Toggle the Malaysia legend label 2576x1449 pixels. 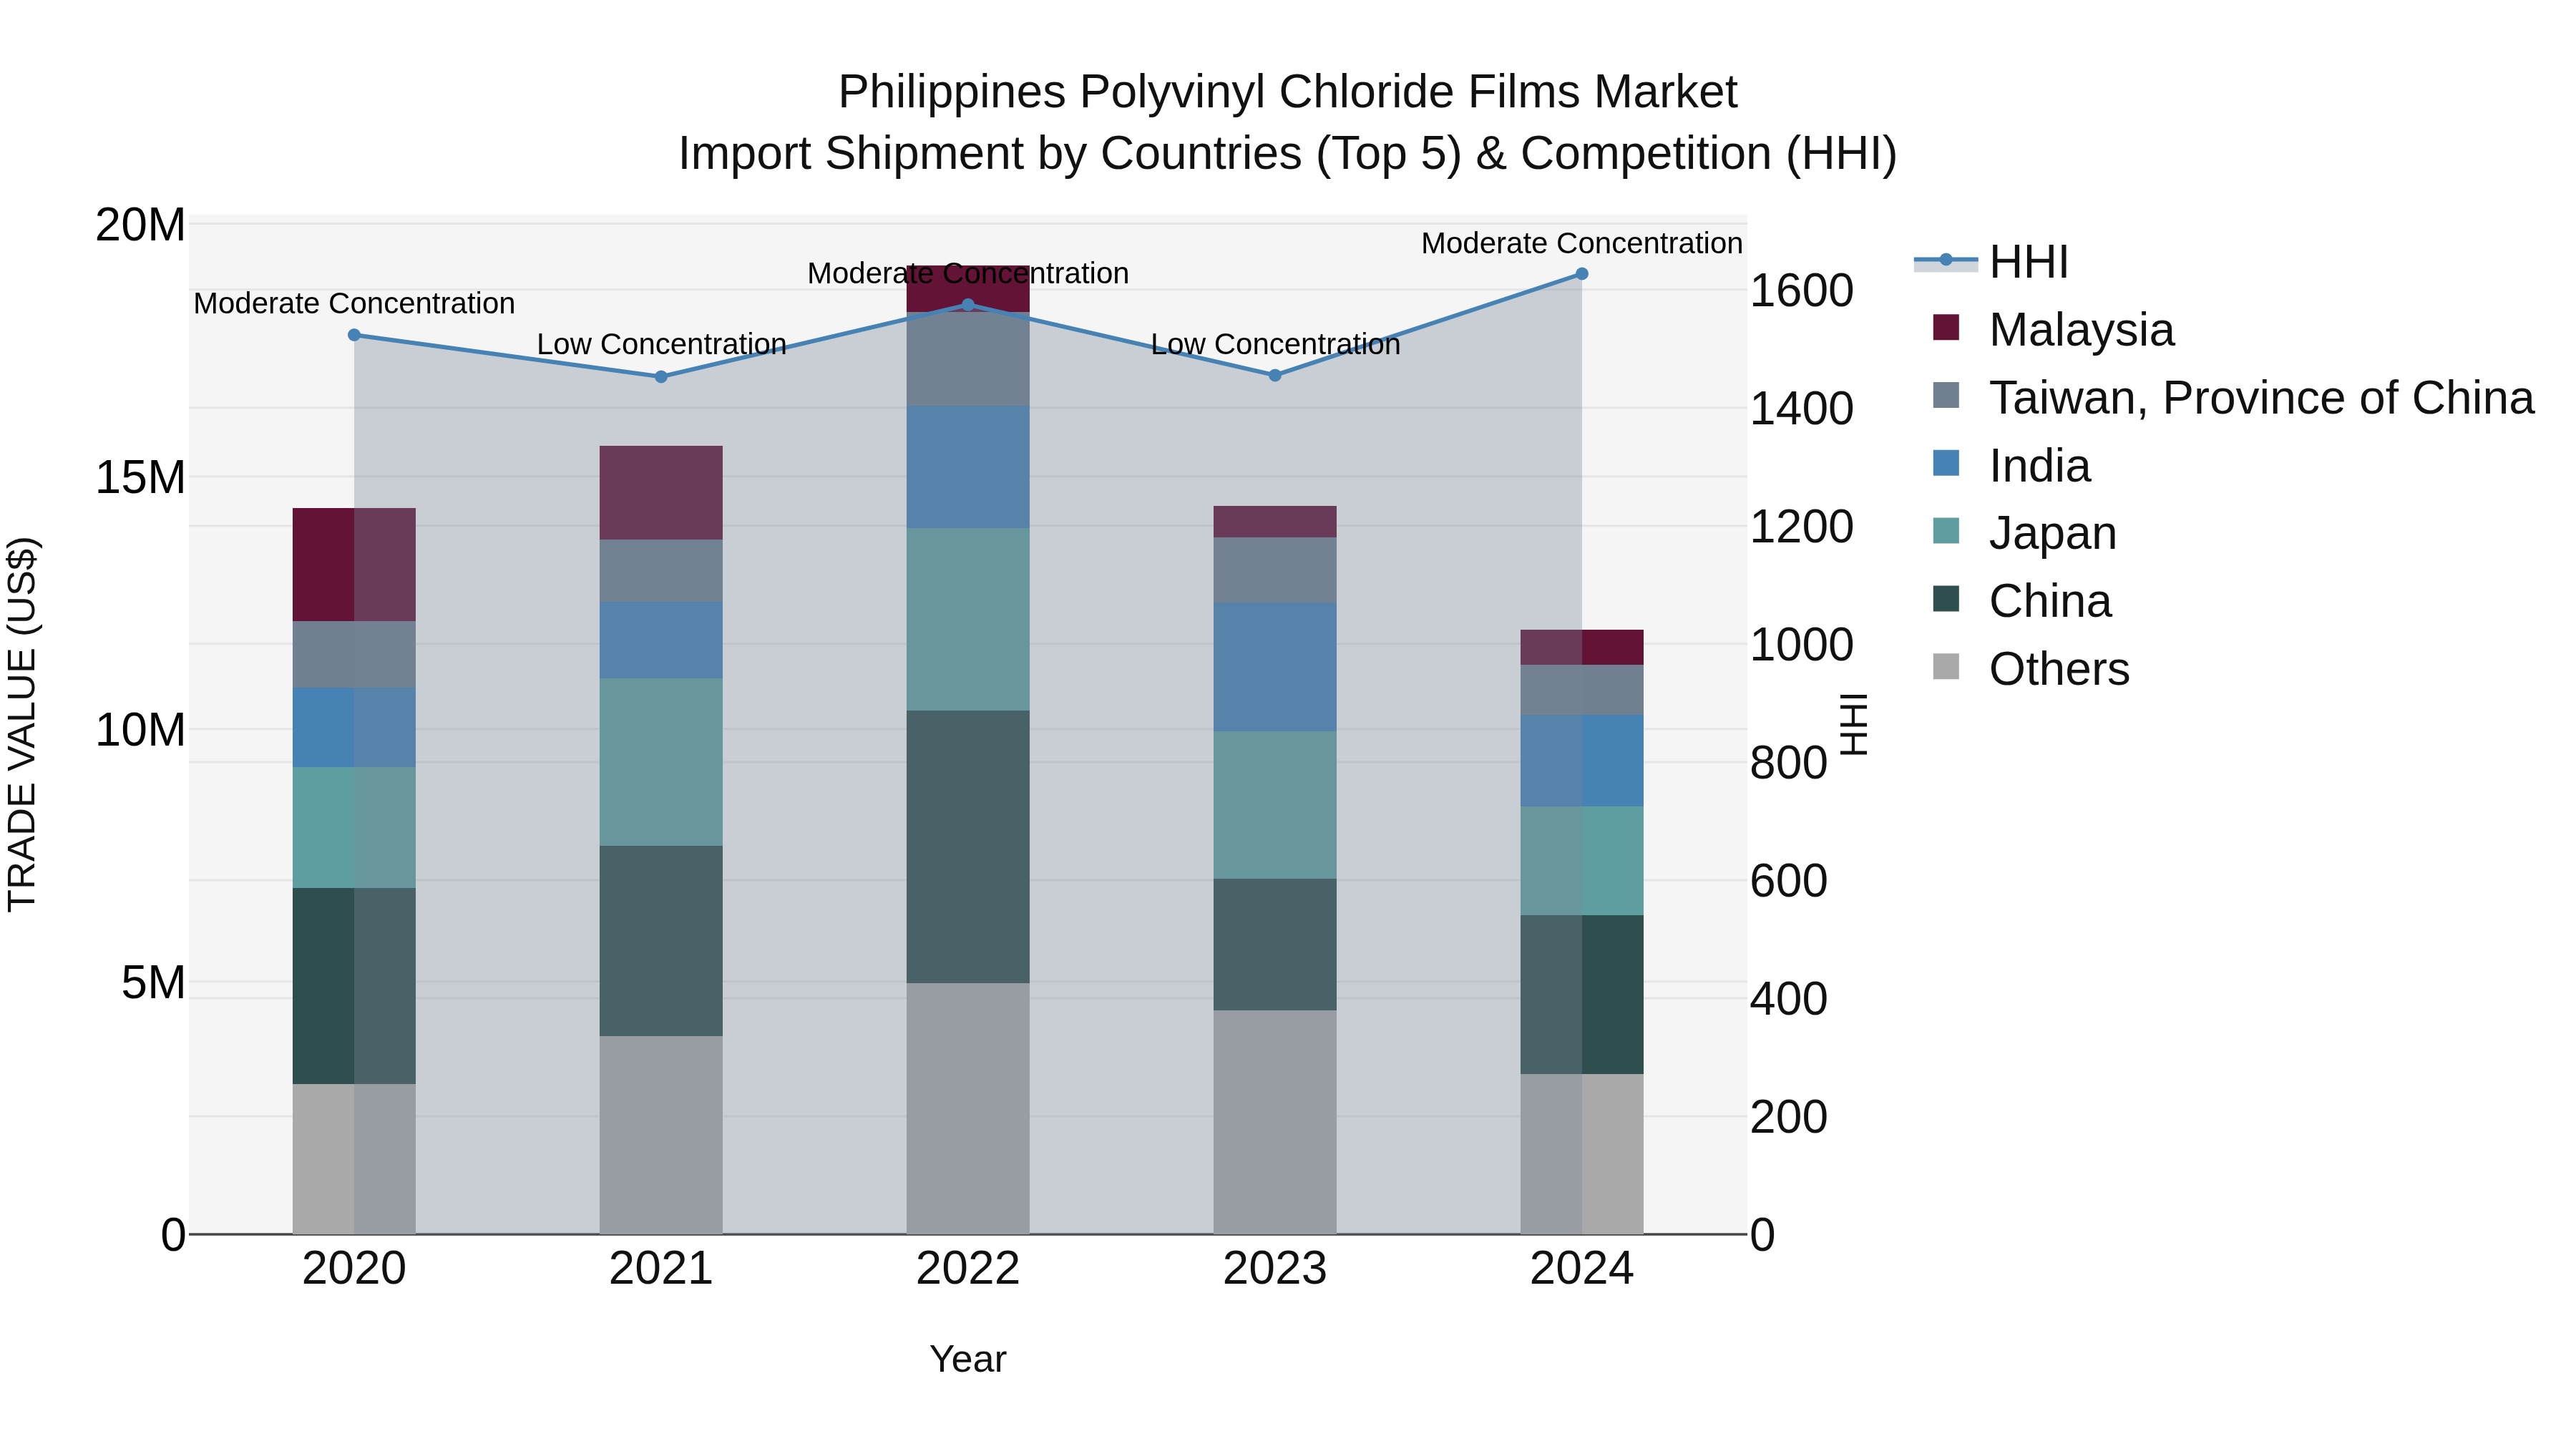[x=2081, y=330]
